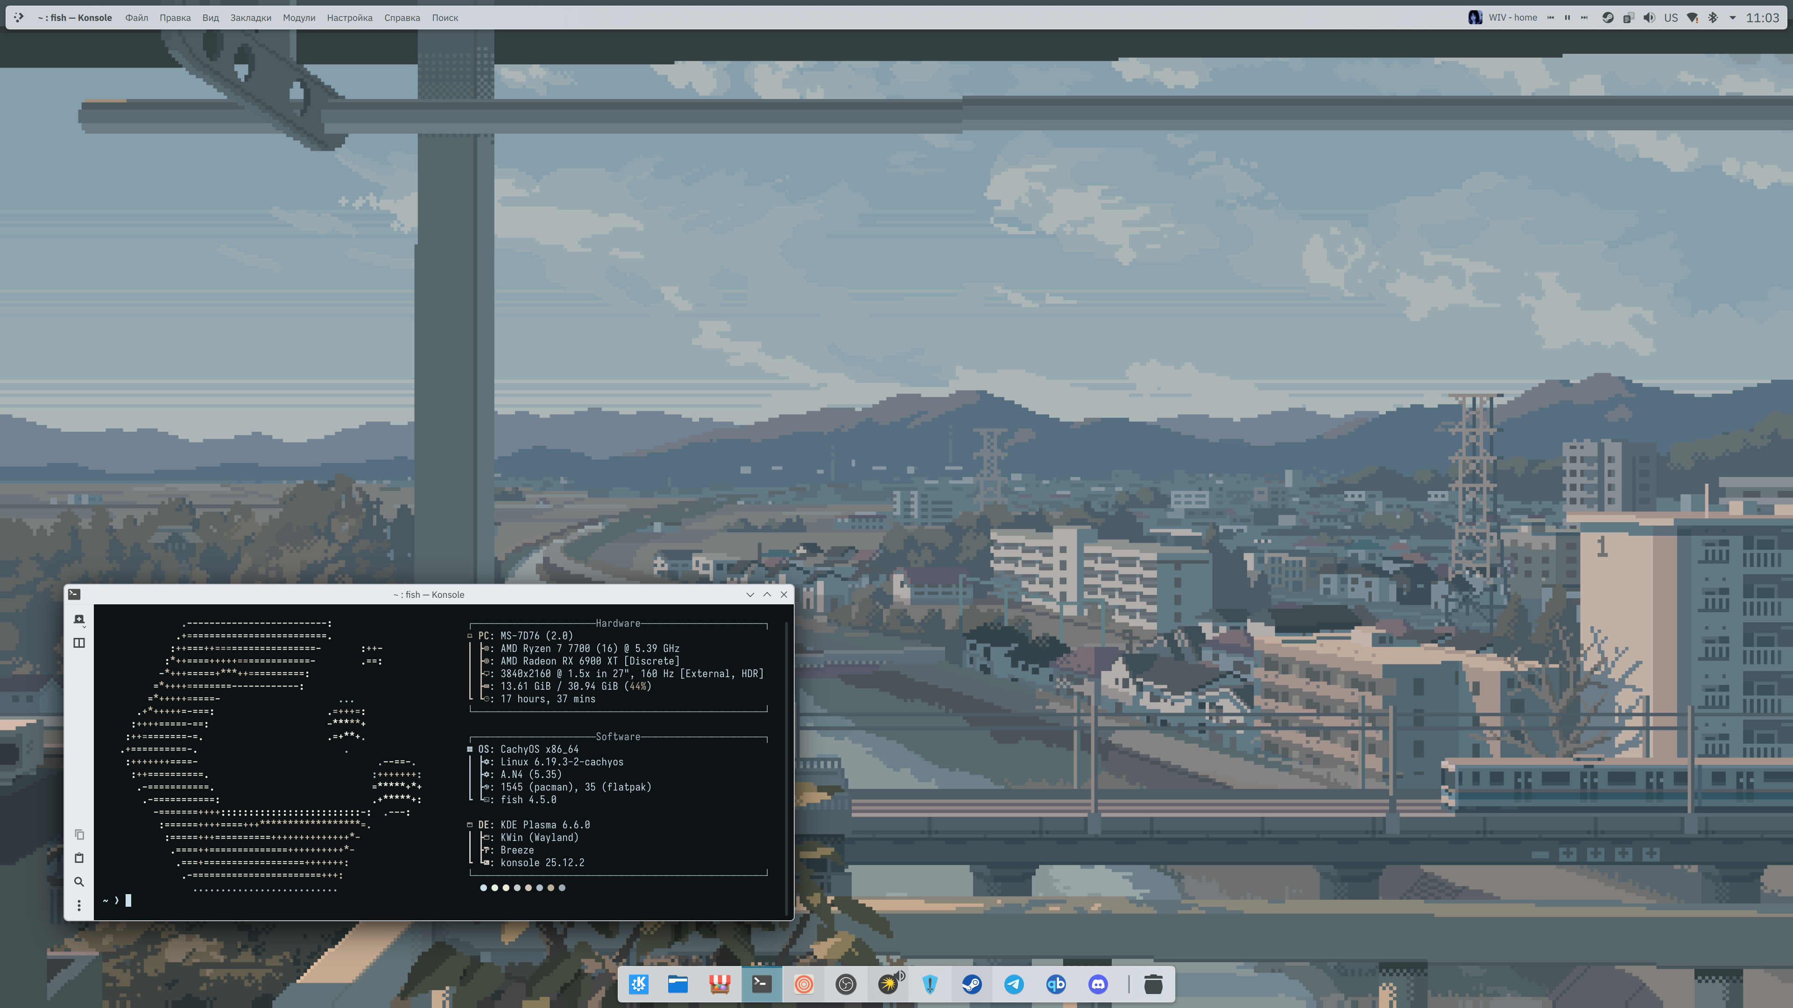
Task: Open the Закладки menu
Action: (251, 17)
